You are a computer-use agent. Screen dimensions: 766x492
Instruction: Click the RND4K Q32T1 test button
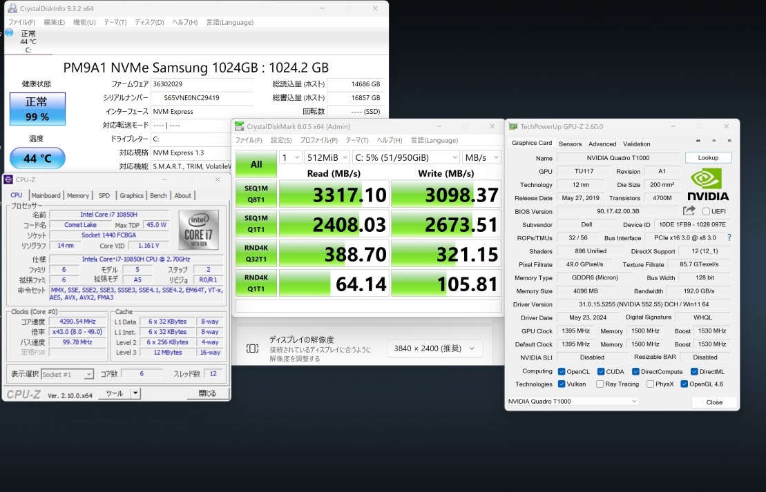pos(256,253)
